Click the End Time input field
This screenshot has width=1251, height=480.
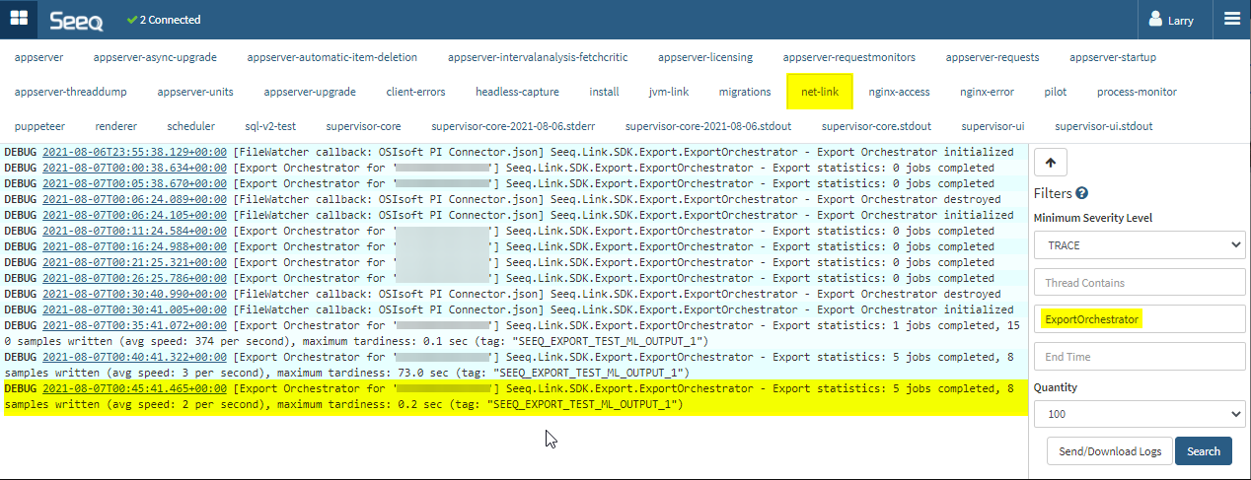(x=1140, y=357)
